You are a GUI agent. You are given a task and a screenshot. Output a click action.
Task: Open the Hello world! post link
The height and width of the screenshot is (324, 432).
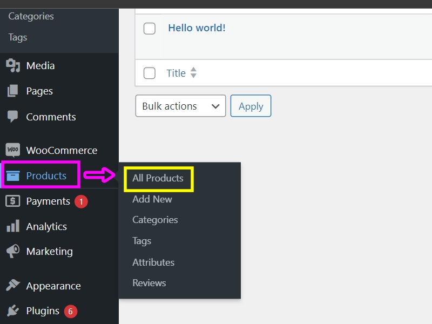[x=197, y=28]
